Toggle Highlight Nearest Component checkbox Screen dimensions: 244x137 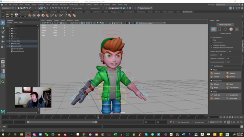(212, 48)
